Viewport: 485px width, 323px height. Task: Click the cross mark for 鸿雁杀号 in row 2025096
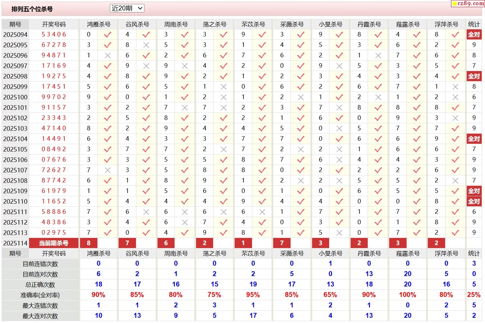click(x=108, y=55)
